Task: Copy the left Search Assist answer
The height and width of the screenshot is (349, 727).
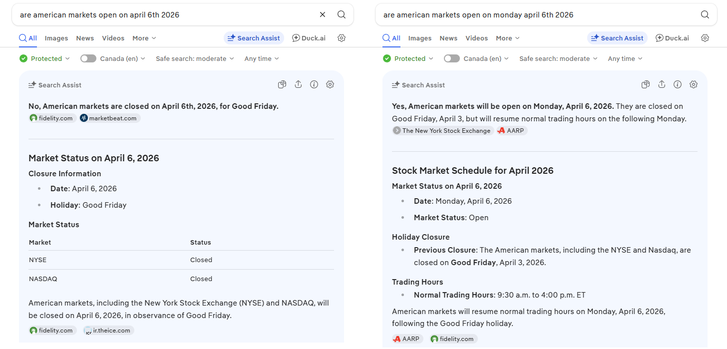Action: pyautogui.click(x=282, y=84)
